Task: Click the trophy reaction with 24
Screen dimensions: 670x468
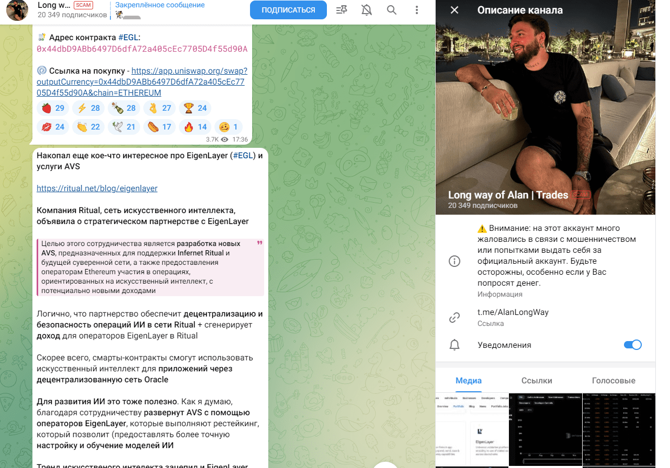Action: pyautogui.click(x=195, y=108)
